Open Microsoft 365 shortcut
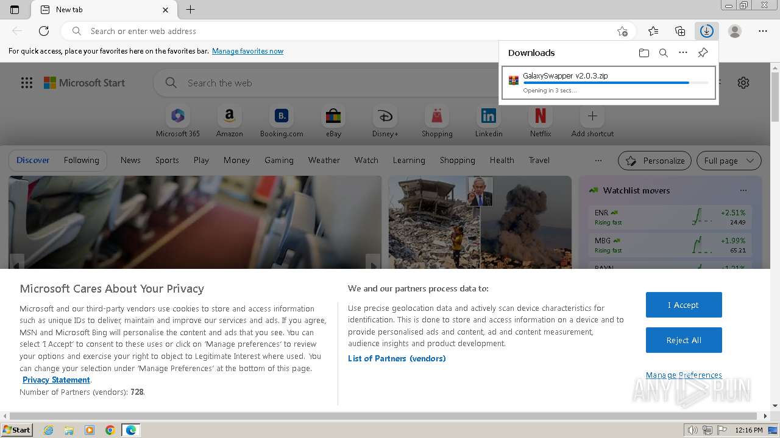 (x=178, y=122)
